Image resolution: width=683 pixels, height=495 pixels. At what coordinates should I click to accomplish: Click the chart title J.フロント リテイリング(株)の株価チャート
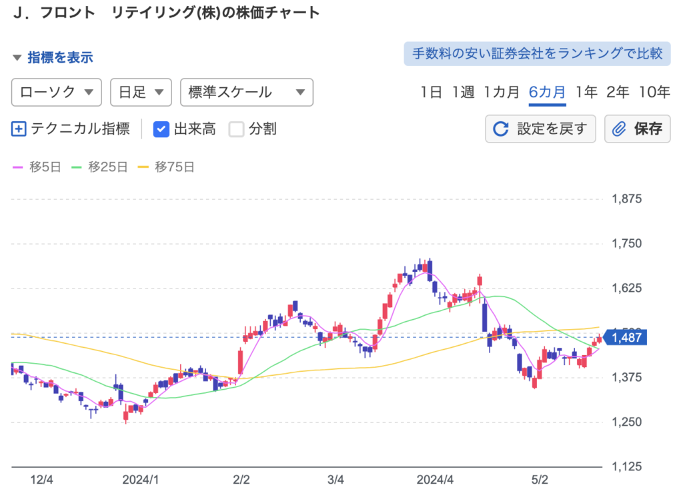click(167, 13)
